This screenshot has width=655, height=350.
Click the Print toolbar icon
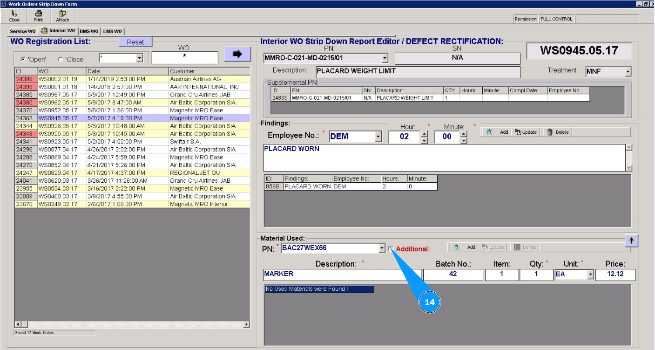pos(38,14)
